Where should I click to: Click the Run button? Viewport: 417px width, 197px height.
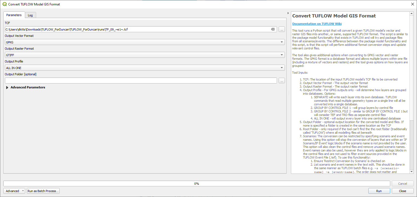(379, 191)
